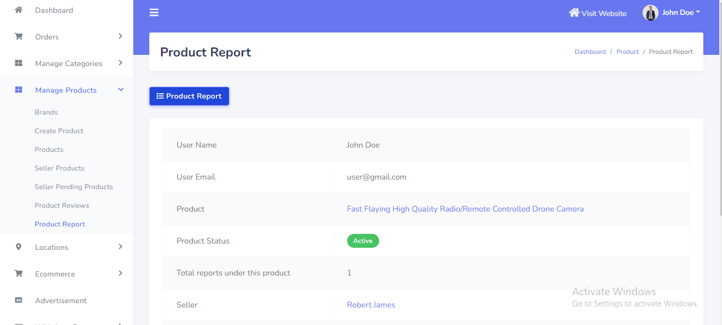This screenshot has width=722, height=325.
Task: Click the Manage Categories grid icon
Action: (x=19, y=63)
